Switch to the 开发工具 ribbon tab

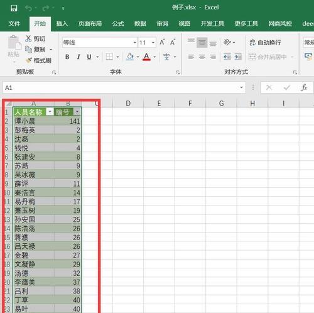coord(212,23)
